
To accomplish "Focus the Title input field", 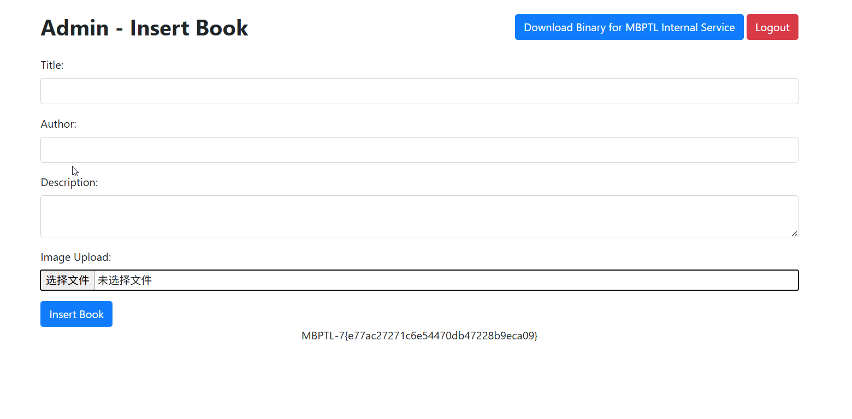I will (x=419, y=91).
